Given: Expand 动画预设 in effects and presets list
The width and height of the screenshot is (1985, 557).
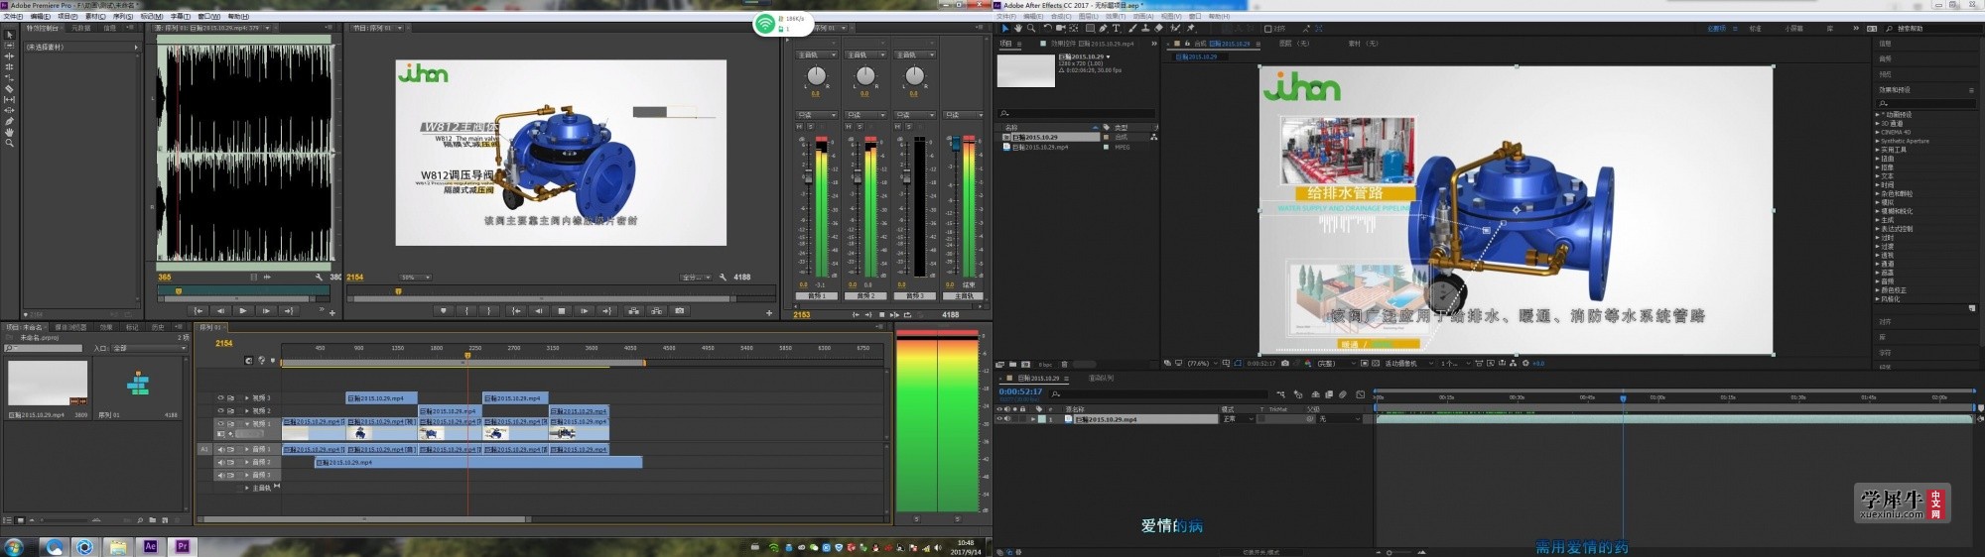Looking at the screenshot, I should coord(1877,114).
